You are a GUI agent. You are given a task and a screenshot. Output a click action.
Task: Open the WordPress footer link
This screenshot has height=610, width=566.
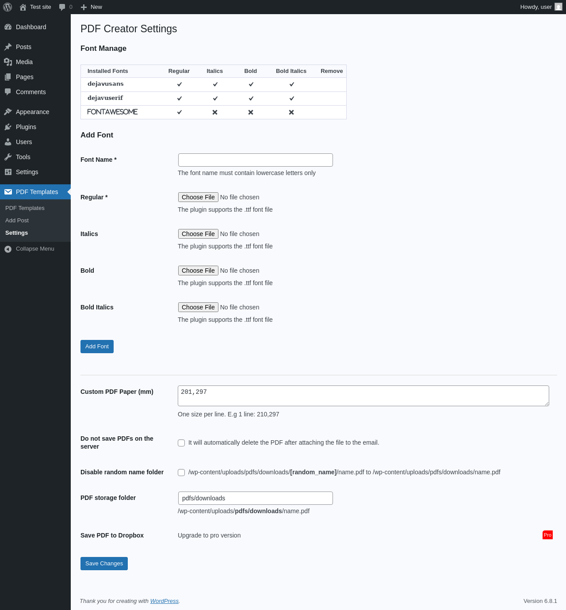164,601
